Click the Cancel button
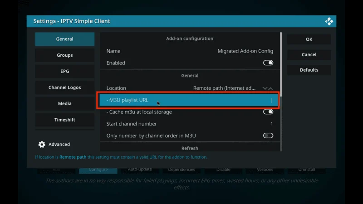 [x=309, y=54]
